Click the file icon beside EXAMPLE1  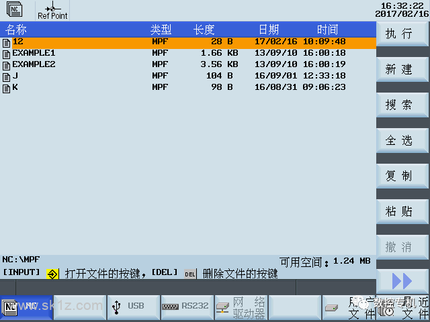click(6, 54)
